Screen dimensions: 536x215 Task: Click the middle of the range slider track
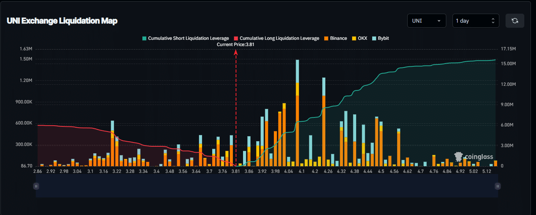point(267,187)
